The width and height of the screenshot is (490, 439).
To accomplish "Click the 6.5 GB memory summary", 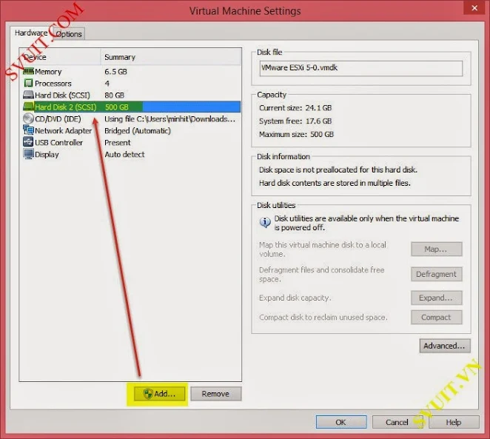I will pos(115,72).
